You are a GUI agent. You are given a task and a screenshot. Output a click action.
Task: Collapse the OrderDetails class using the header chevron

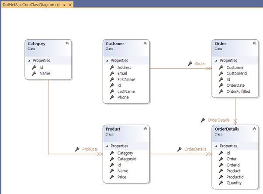point(254,129)
